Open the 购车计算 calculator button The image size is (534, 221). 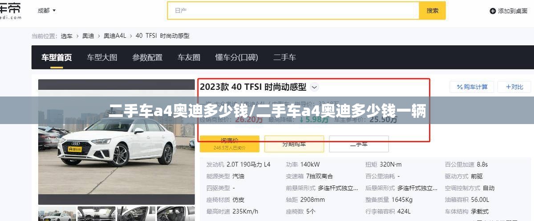(x=472, y=87)
